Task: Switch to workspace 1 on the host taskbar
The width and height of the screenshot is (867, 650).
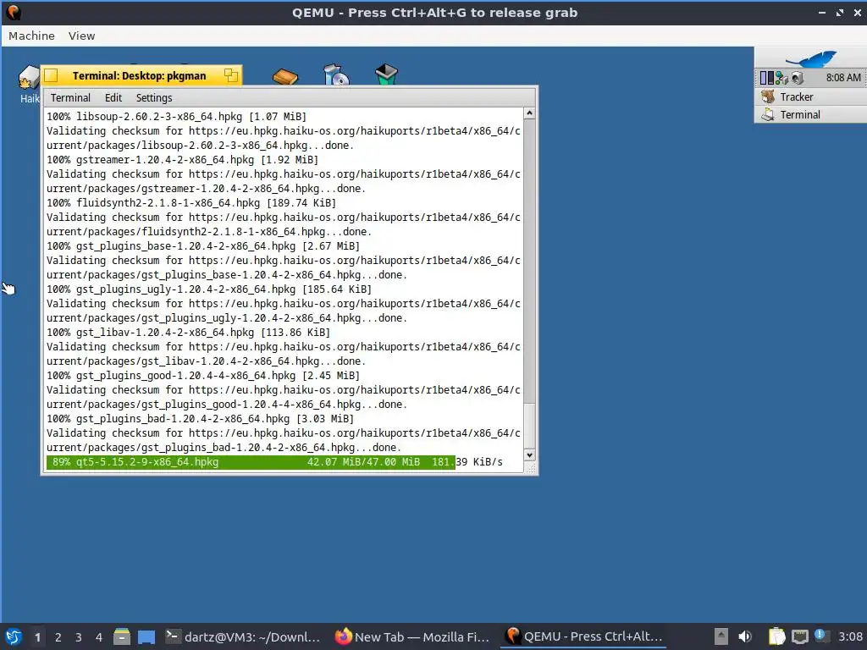Action: [x=37, y=637]
